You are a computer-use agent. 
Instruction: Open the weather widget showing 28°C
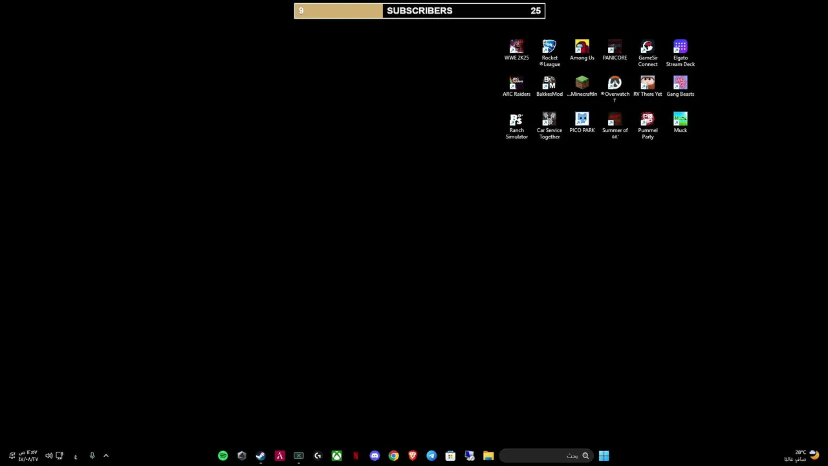pos(801,456)
